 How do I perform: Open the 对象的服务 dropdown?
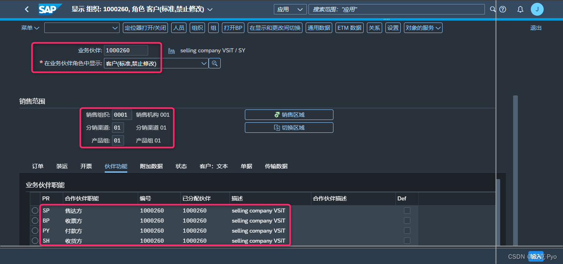(x=423, y=28)
